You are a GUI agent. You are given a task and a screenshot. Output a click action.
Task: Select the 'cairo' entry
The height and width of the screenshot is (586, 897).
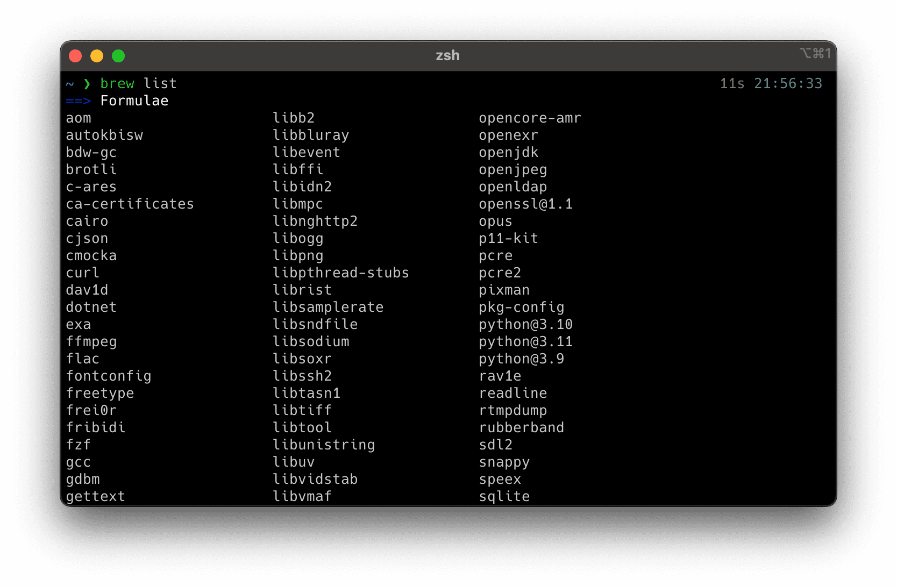[87, 221]
